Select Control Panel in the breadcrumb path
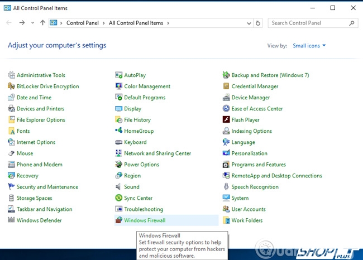Screen dimensions: 363x260 (x=82, y=23)
